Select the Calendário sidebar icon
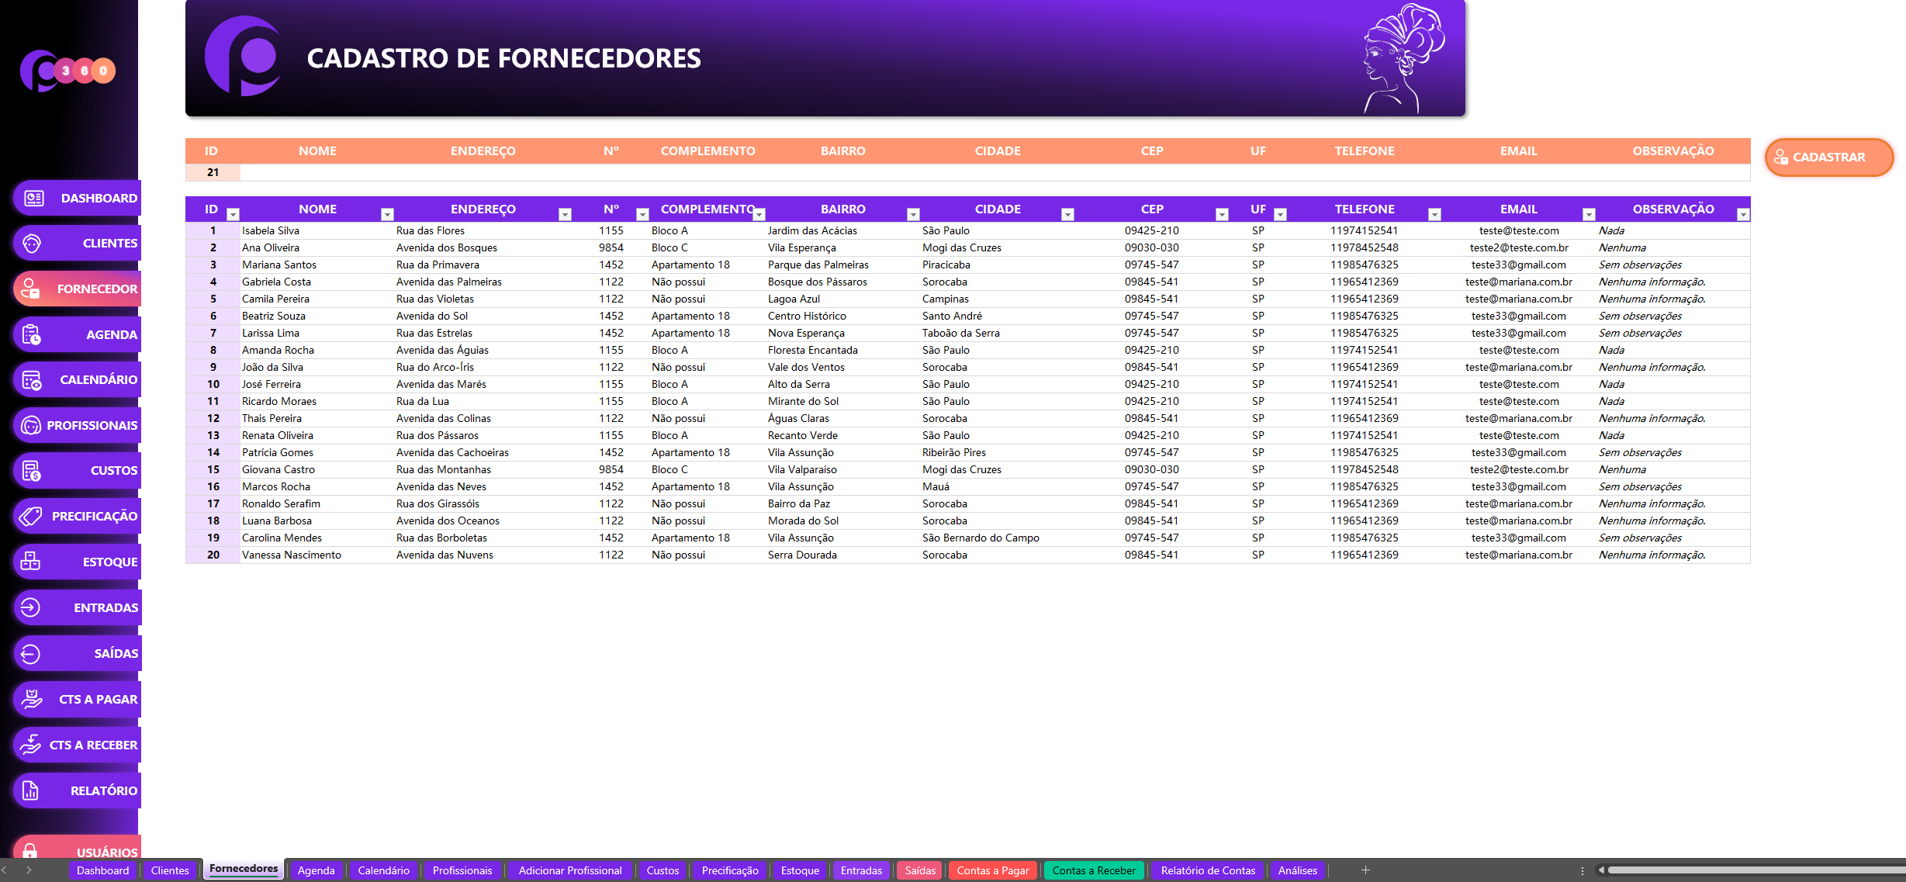Image resolution: width=1906 pixels, height=882 pixels. [x=32, y=380]
